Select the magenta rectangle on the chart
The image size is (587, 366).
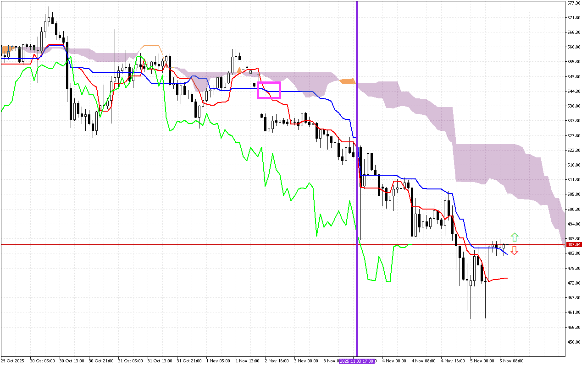269,90
